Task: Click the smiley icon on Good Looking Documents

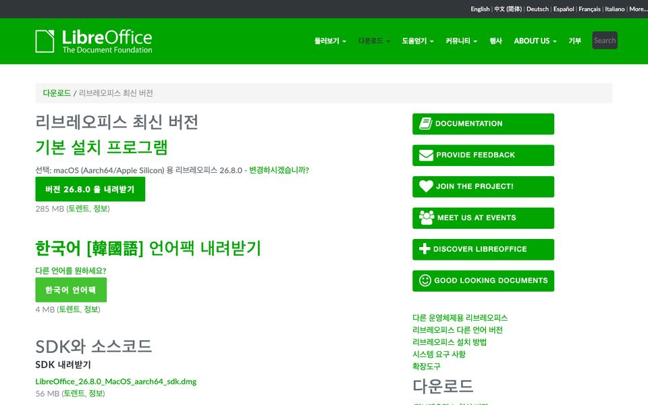Action: tap(425, 281)
